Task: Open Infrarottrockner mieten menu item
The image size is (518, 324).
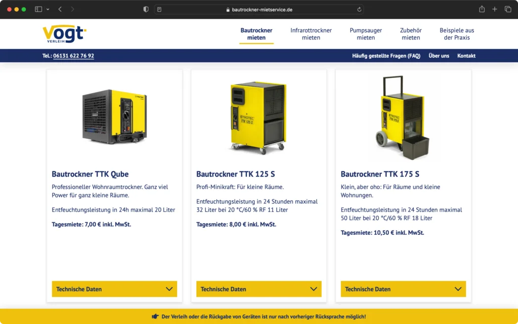Action: point(311,34)
